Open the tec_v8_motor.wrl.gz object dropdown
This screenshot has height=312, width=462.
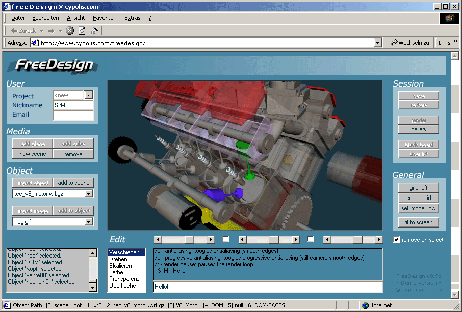(x=88, y=193)
